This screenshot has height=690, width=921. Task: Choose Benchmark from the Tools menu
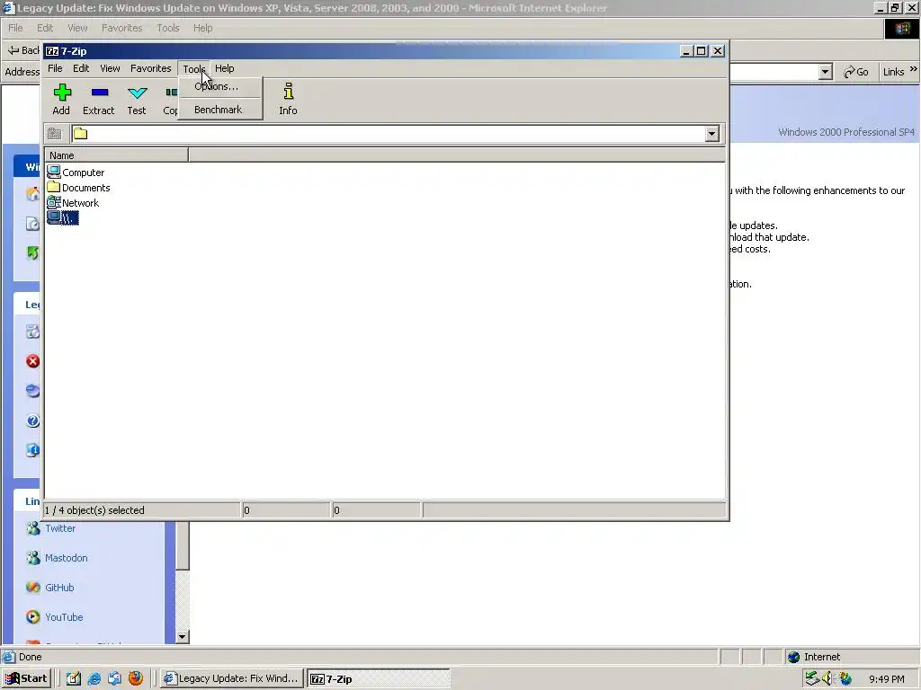[220, 110]
